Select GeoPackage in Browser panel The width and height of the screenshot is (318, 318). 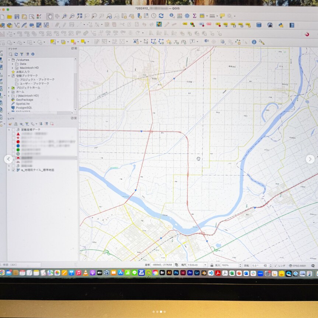(25, 100)
